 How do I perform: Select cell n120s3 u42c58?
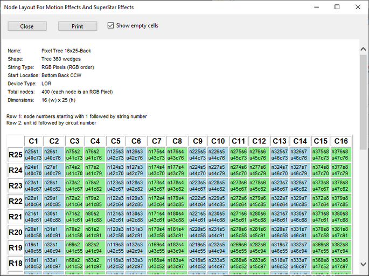pos(115,232)
